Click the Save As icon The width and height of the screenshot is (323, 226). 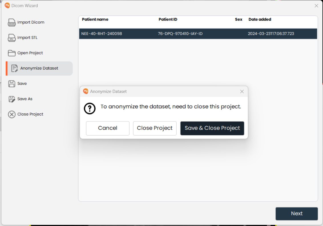[x=11, y=99]
